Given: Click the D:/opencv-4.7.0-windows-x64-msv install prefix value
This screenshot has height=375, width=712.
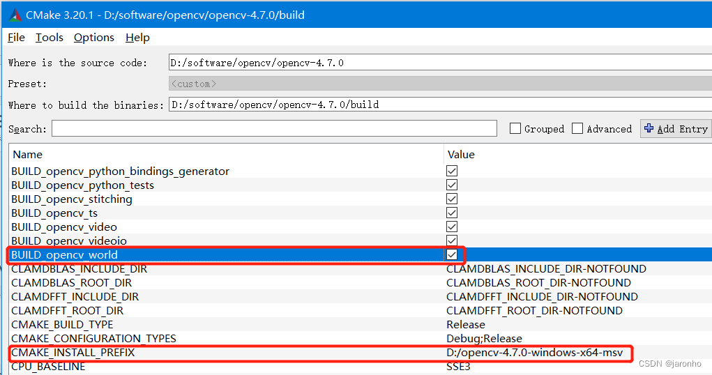Looking at the screenshot, I should coord(534,352).
